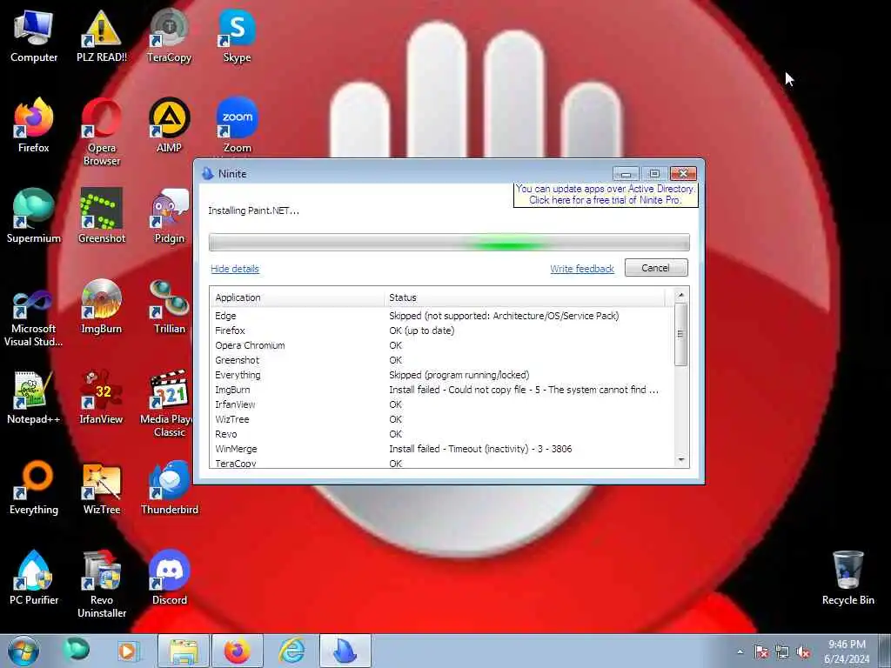891x668 pixels.
Task: Click the Skipped (program running/locked) status
Action: pos(459,374)
